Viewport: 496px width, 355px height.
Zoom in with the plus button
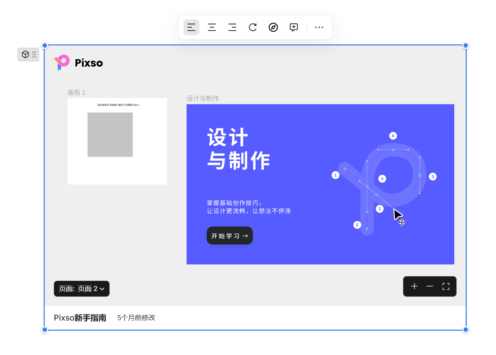[414, 286]
